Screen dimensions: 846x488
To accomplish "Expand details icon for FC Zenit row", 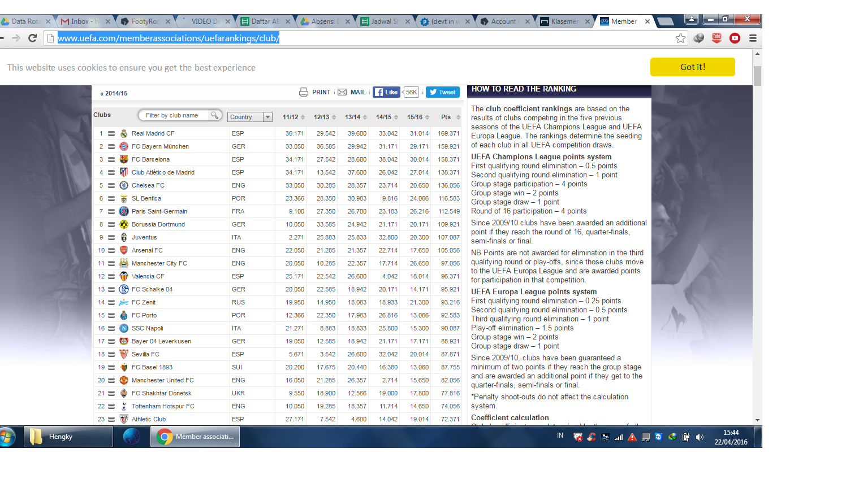I will tap(111, 303).
